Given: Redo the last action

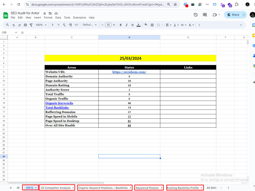Looking at the screenshot, I should (19, 25).
